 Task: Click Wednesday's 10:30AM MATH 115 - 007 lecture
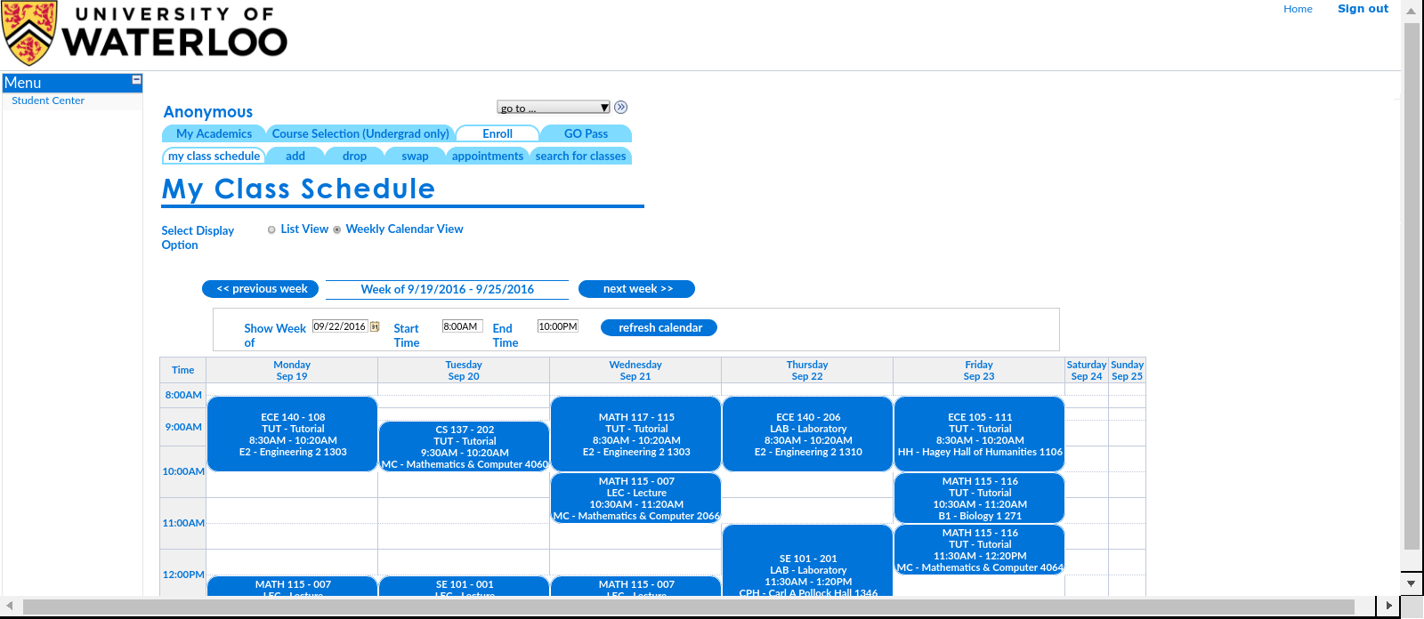[x=636, y=498]
